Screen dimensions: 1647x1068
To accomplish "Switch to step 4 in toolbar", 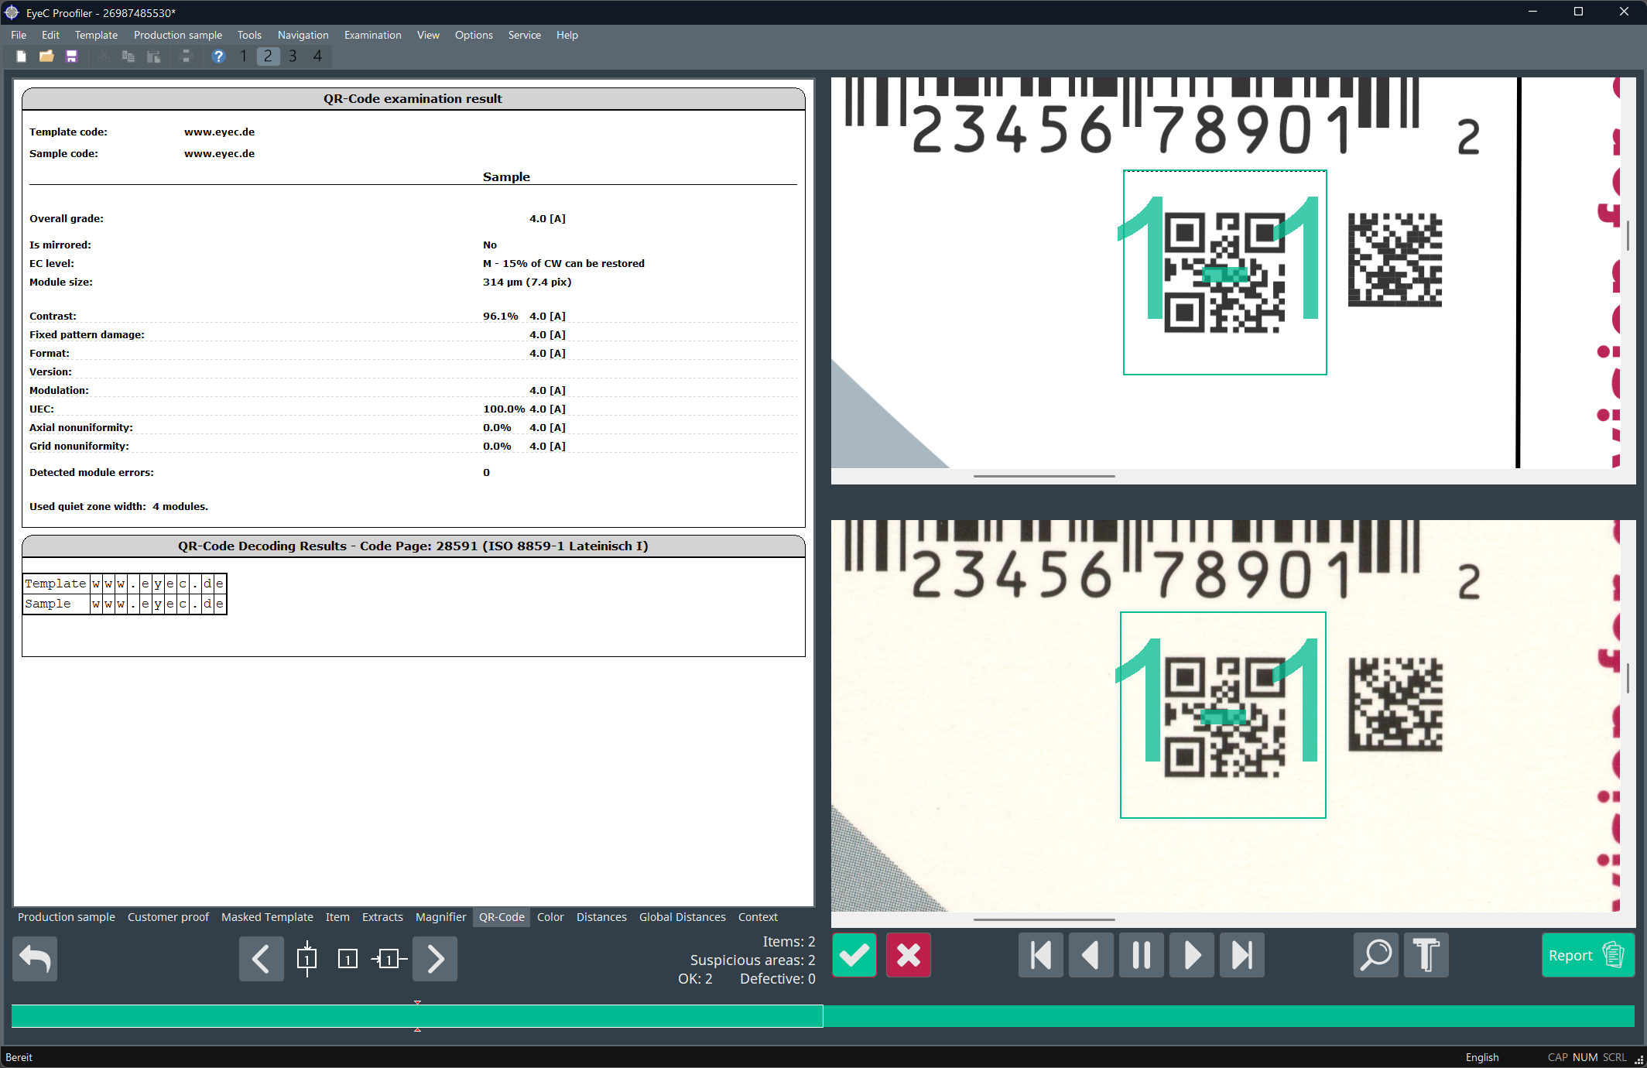I will [317, 56].
